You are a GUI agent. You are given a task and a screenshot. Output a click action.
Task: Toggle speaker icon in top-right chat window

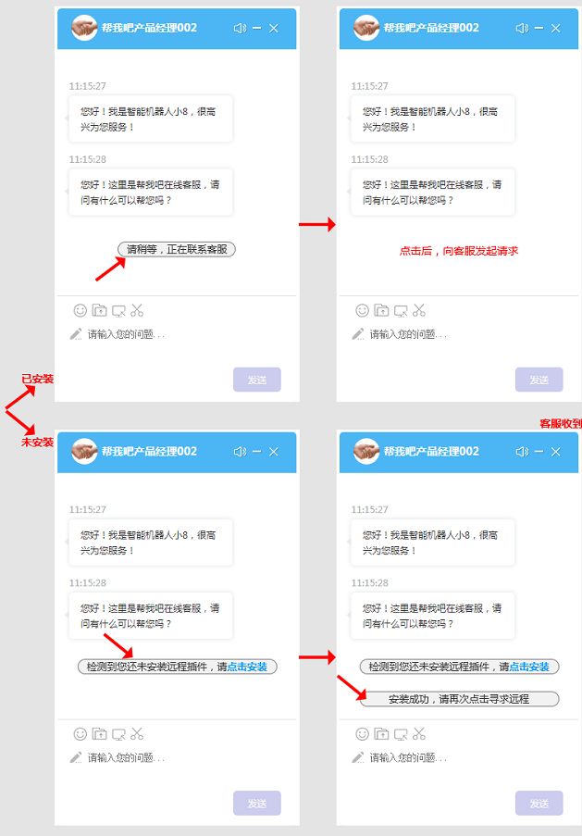(x=522, y=29)
